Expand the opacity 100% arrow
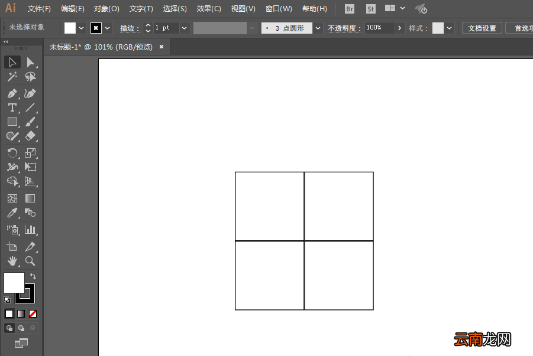This screenshot has width=533, height=356. coord(400,28)
